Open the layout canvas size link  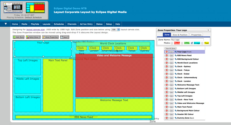click(35, 30)
